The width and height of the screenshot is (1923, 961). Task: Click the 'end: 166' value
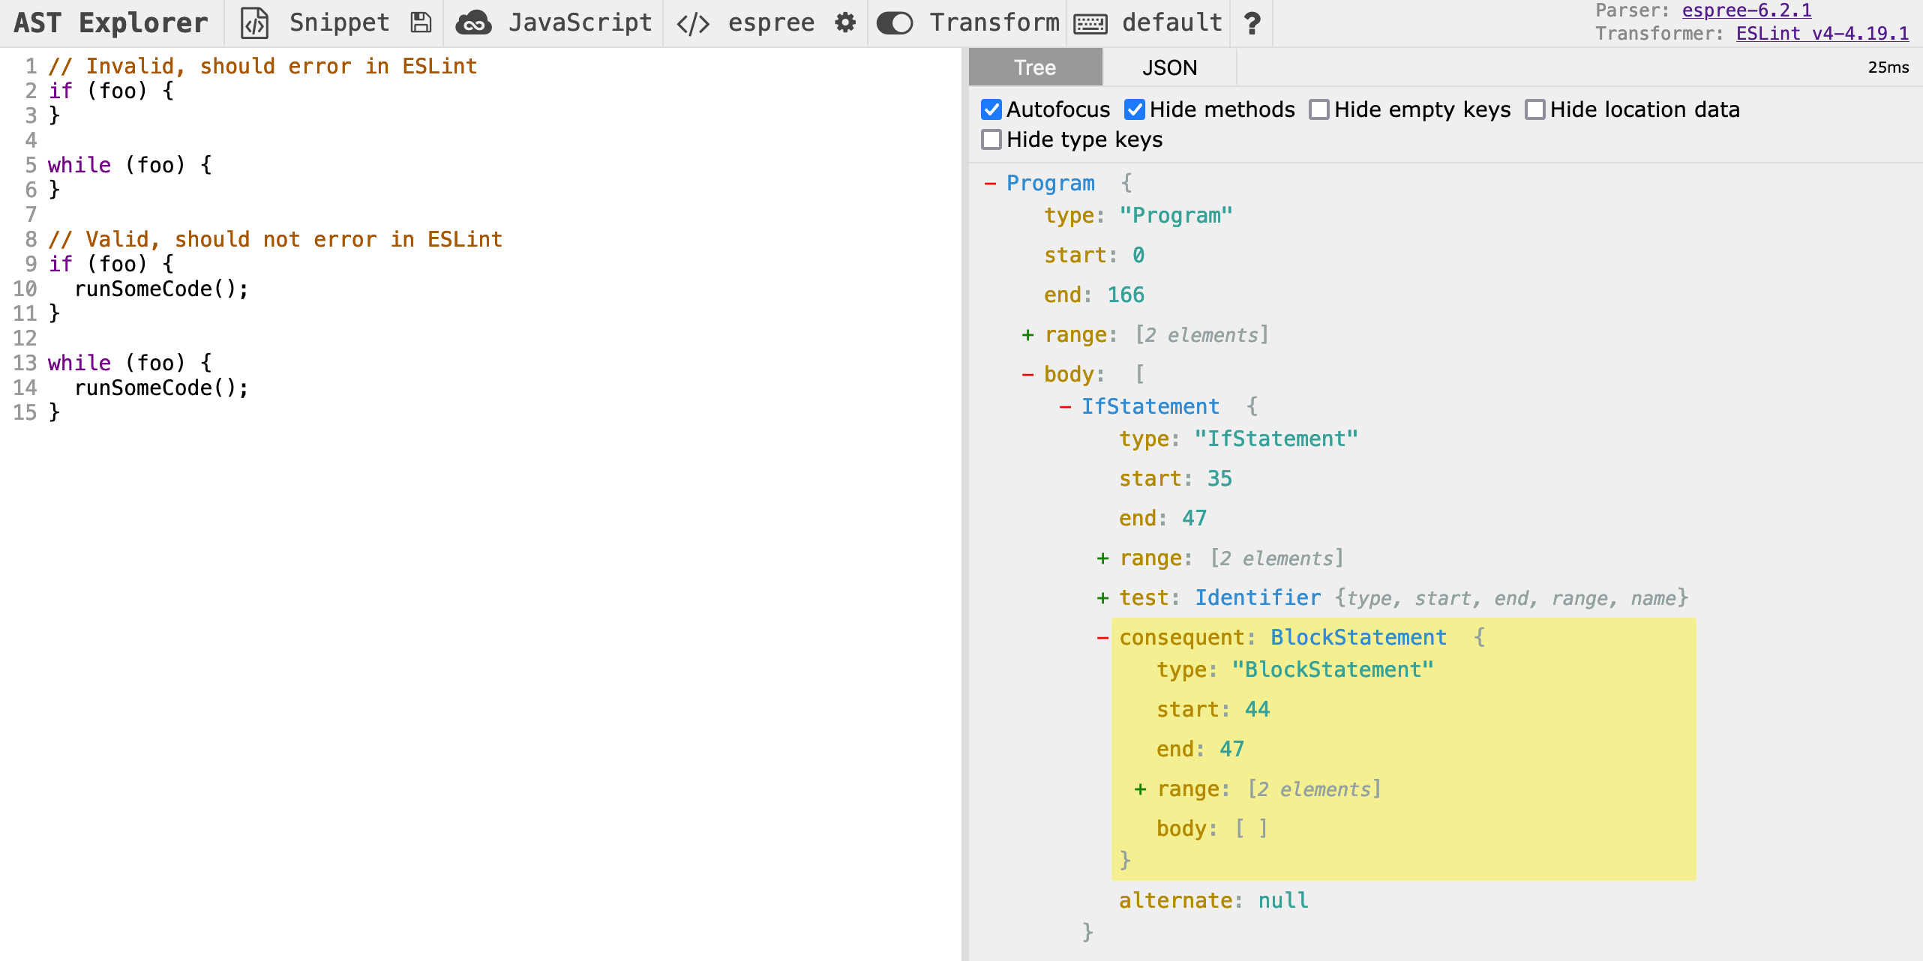(1126, 295)
